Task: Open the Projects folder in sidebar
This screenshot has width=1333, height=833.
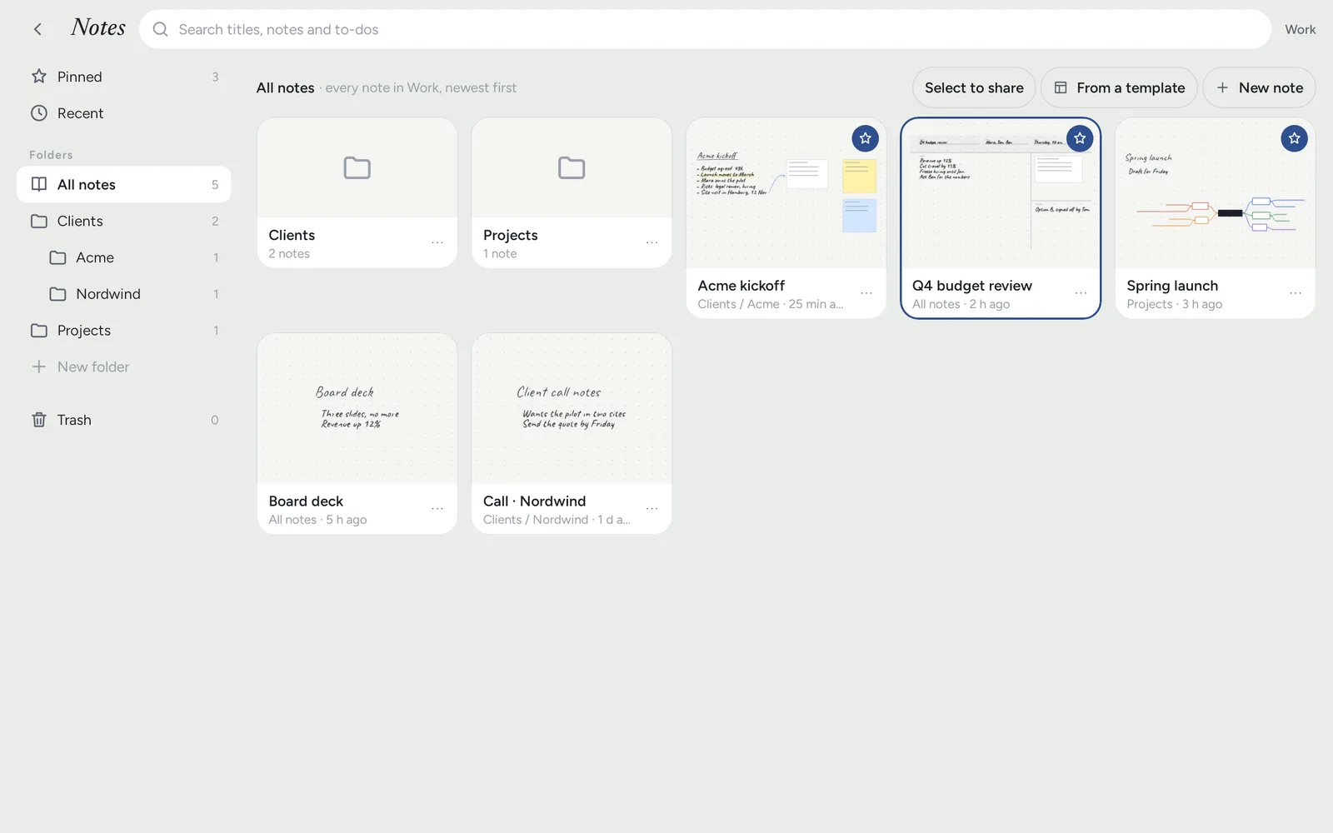Action: tap(124, 331)
